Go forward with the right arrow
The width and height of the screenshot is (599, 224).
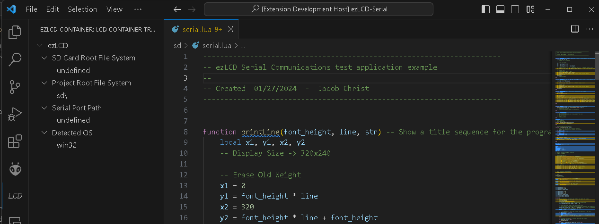(192, 9)
